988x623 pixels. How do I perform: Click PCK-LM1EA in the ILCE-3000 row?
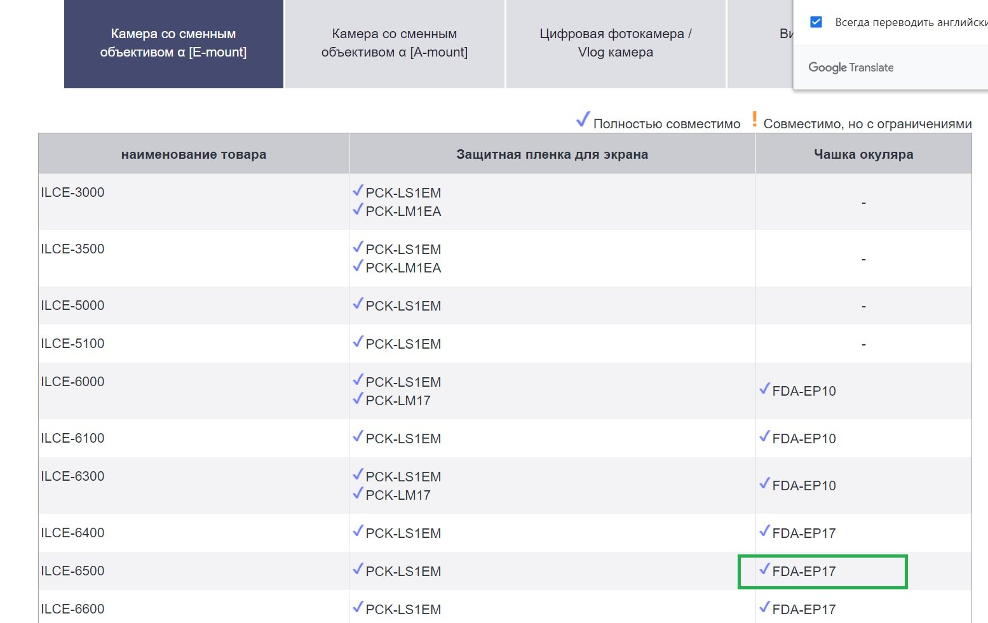403,211
